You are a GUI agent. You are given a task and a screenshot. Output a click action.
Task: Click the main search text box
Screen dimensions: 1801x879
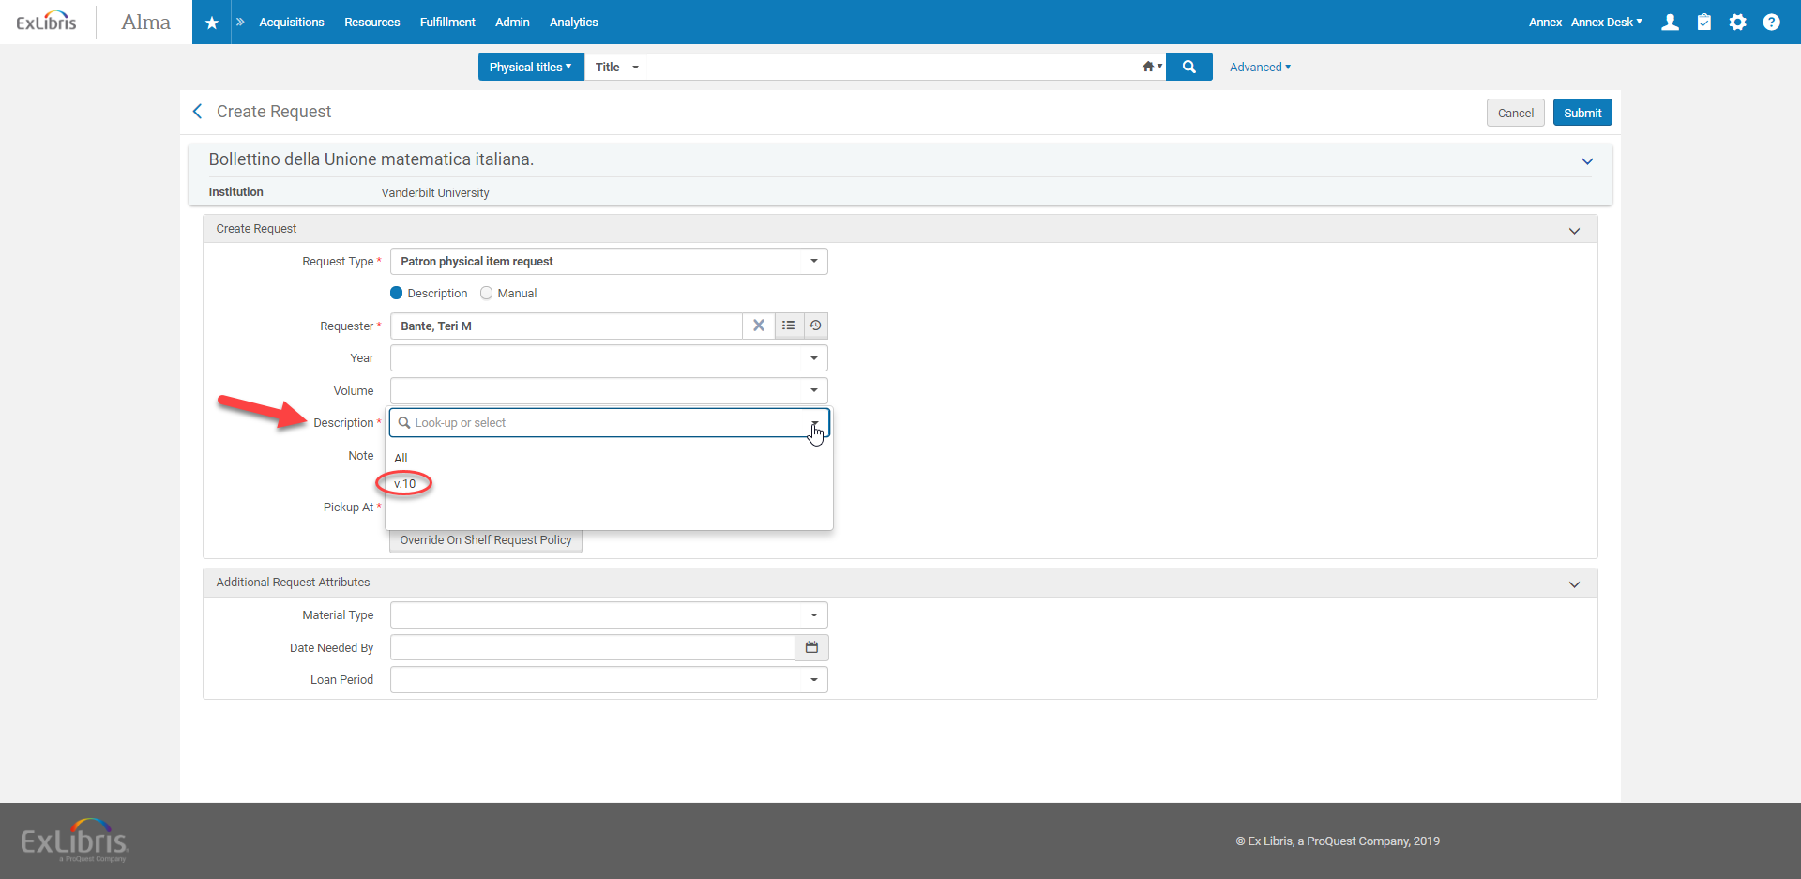click(891, 67)
